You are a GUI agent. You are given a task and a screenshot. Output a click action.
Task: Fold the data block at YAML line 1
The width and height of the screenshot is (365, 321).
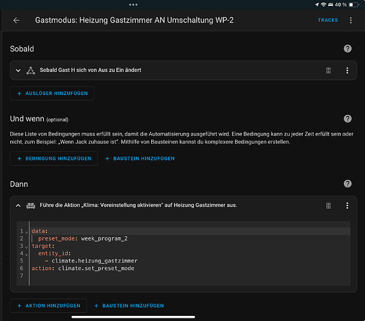point(26,232)
